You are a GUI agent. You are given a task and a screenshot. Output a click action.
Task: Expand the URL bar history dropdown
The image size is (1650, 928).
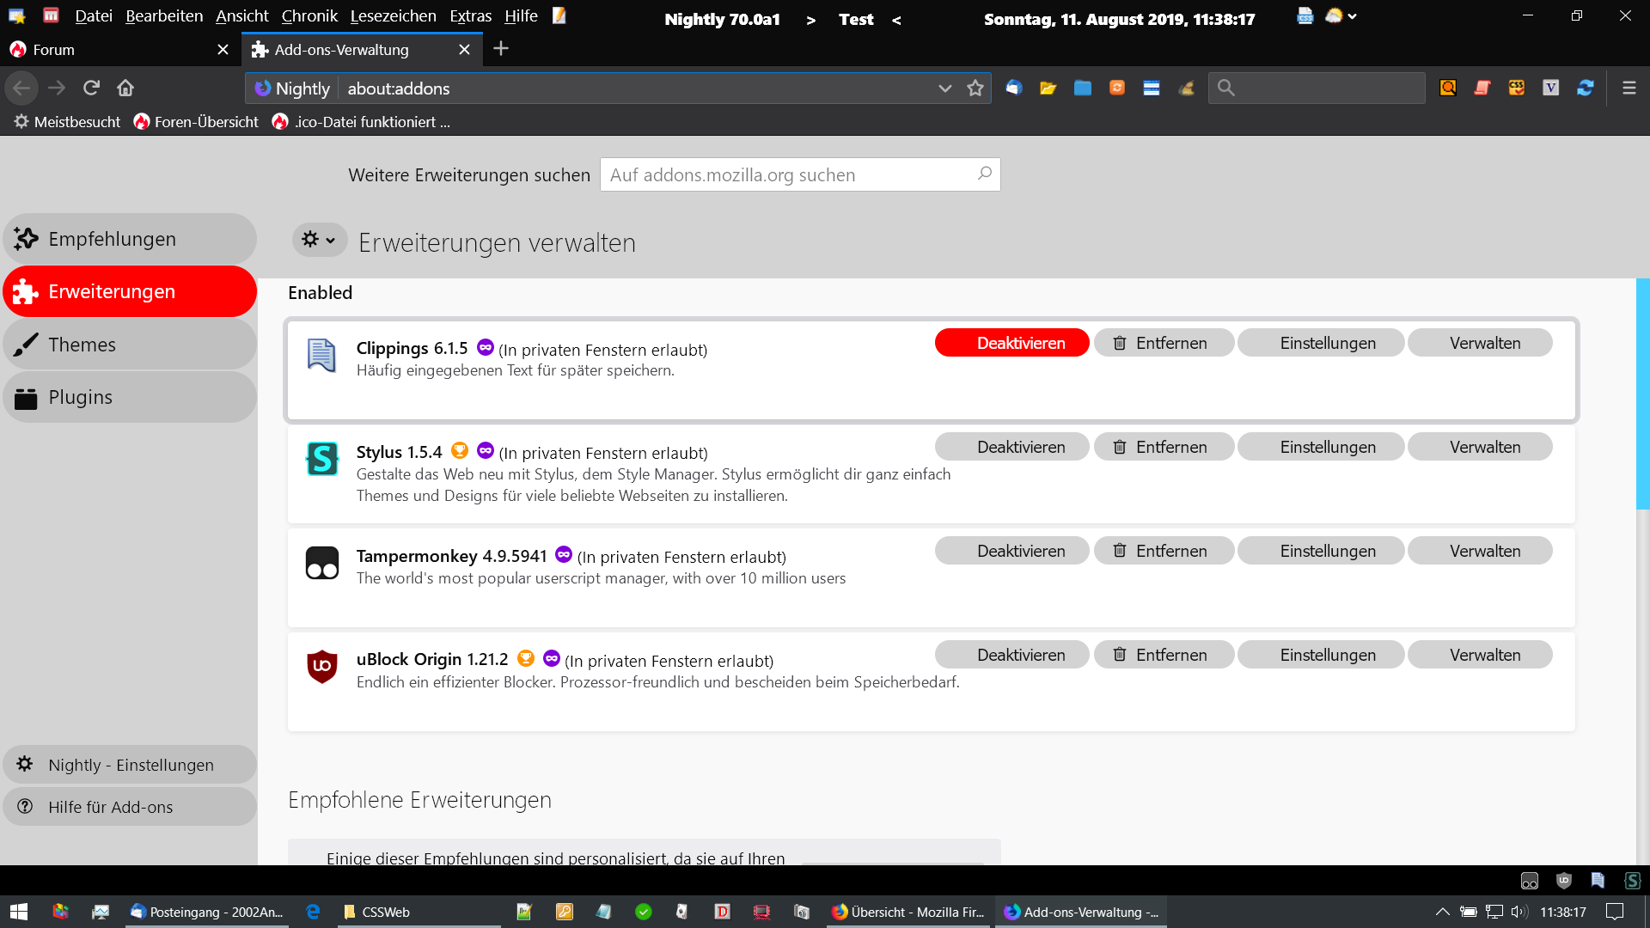[x=944, y=88]
